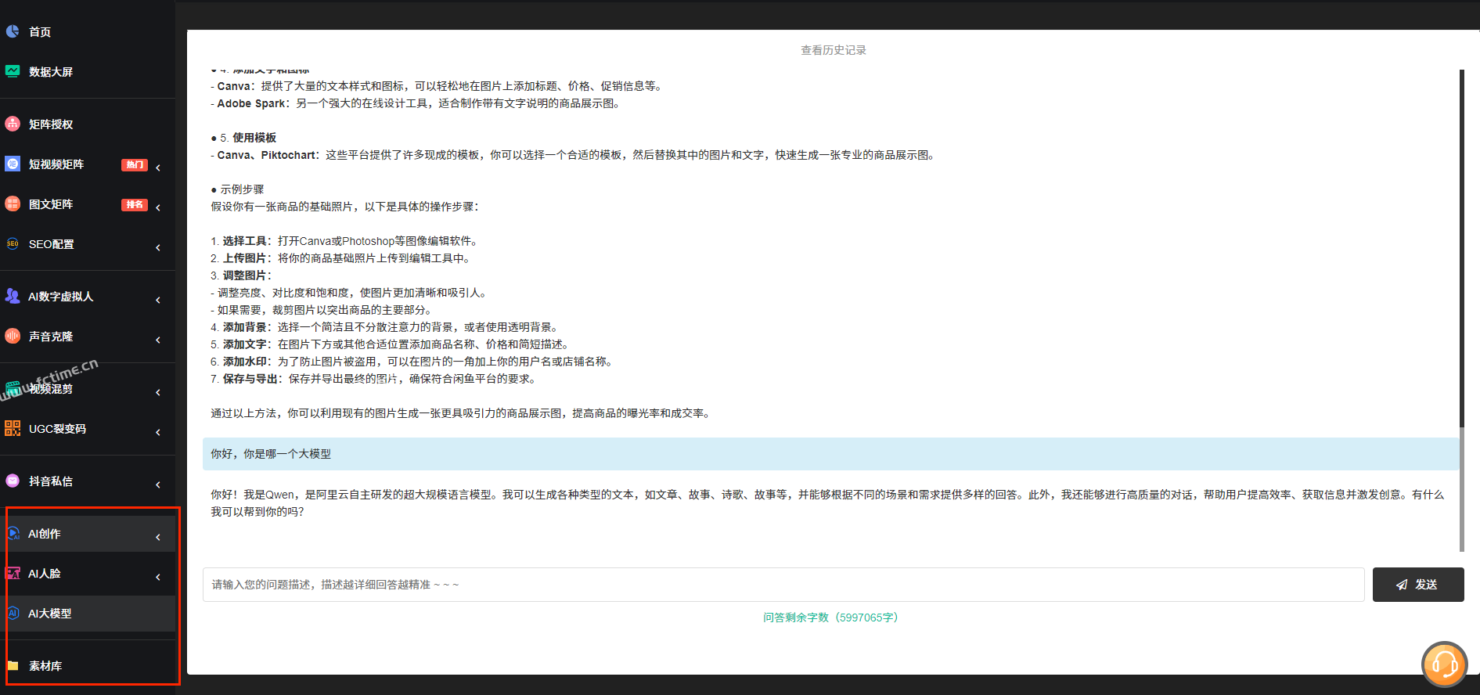This screenshot has height=695, width=1480.
Task: Open the 数据大屏 menu item
Action: click(88, 71)
